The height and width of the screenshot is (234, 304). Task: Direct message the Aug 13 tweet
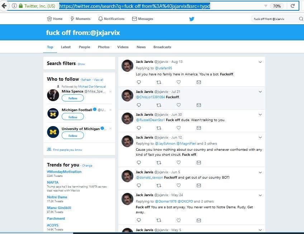pos(199,82)
